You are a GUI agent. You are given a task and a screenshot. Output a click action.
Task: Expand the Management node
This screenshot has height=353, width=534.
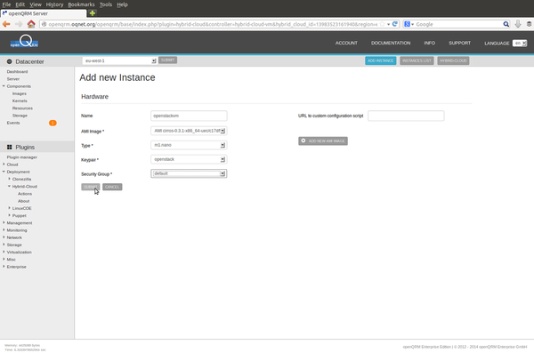coord(4,222)
